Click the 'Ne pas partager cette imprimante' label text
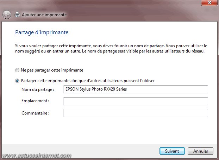This screenshot has height=160, width=219. (x=52, y=70)
